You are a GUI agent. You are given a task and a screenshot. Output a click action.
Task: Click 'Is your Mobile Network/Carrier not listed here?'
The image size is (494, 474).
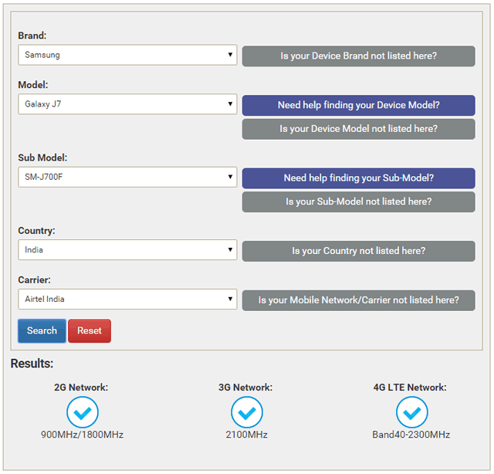click(x=358, y=300)
